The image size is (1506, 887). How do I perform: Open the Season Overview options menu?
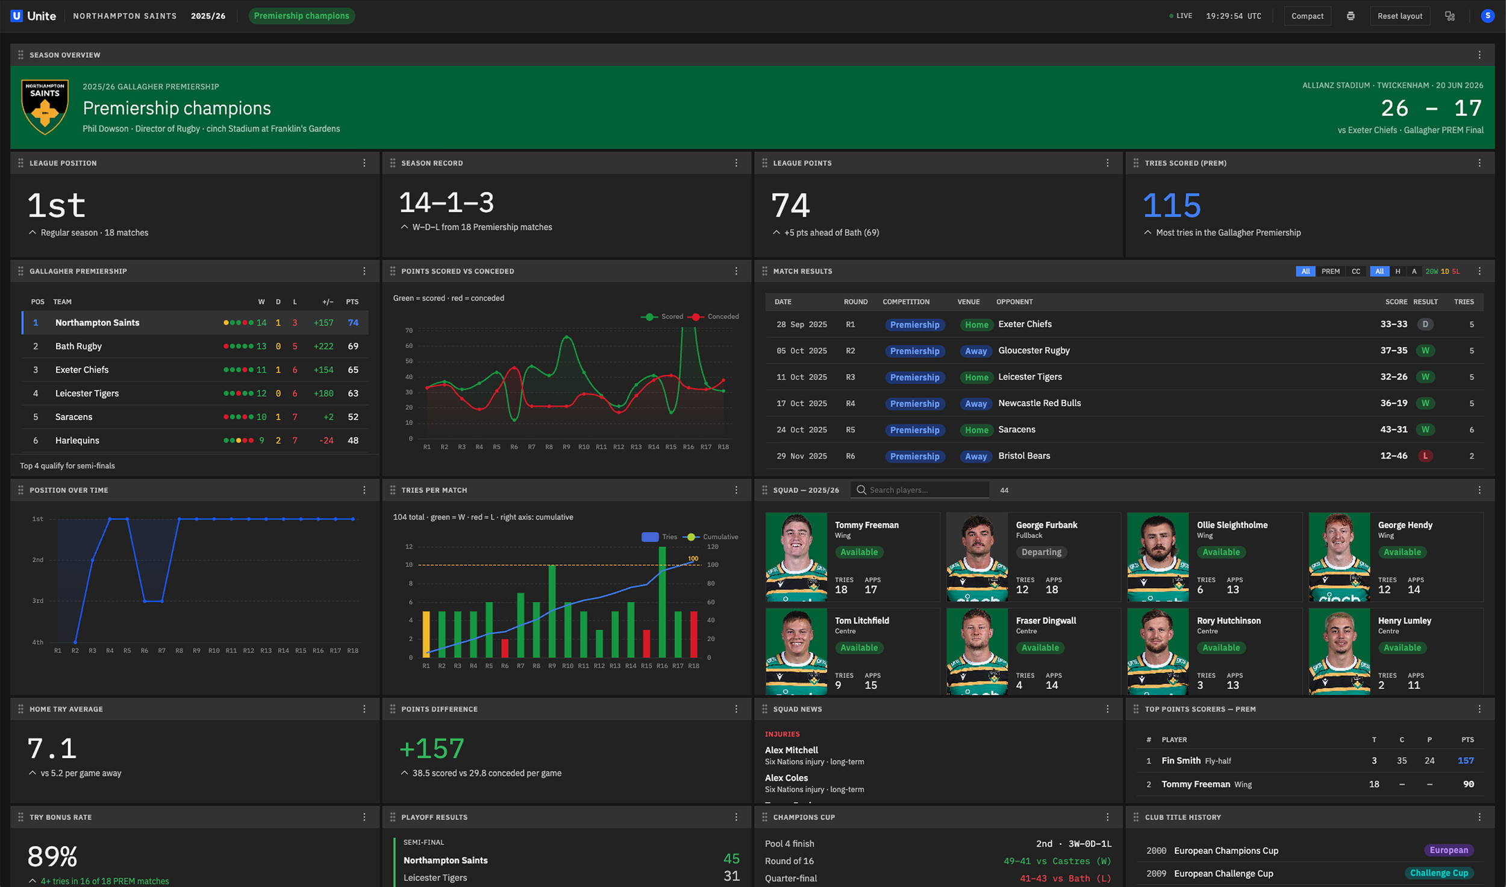1479,55
